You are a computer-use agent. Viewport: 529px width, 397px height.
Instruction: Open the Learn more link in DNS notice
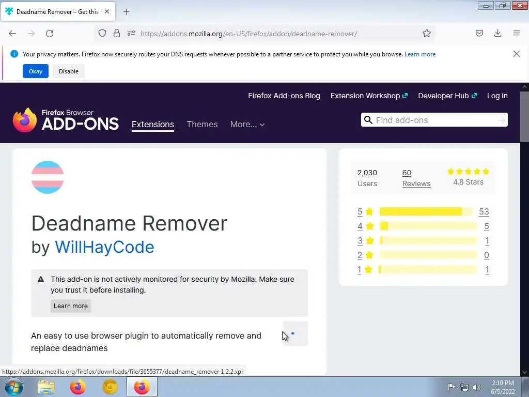tap(420, 54)
